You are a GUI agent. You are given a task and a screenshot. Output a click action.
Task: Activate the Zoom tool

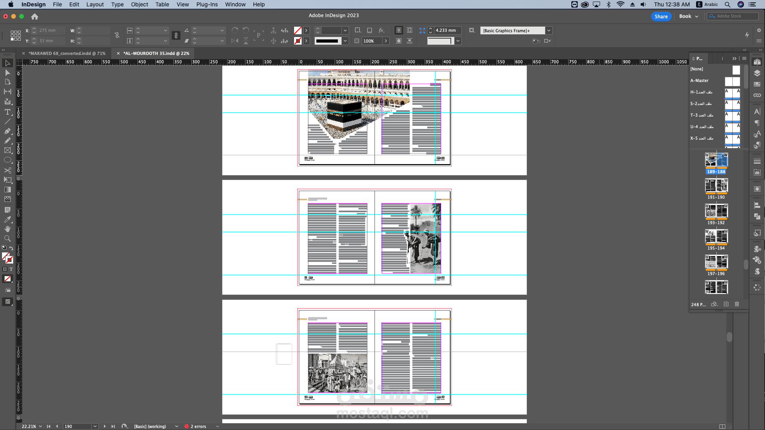7,238
